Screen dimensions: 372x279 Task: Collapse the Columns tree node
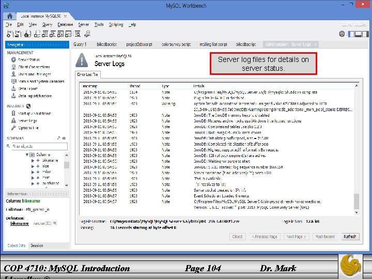27,154
